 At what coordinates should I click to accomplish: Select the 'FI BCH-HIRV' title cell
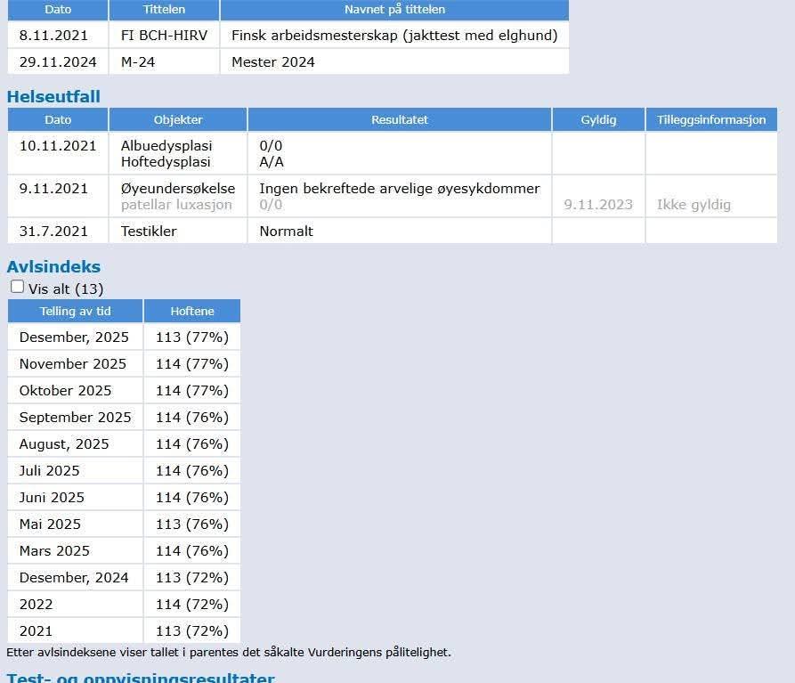click(164, 36)
